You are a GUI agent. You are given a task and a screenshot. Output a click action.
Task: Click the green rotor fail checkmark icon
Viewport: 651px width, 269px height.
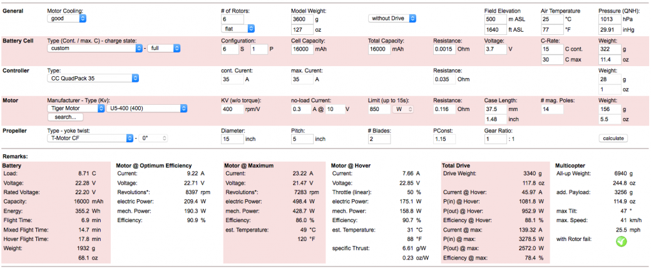click(x=622, y=242)
